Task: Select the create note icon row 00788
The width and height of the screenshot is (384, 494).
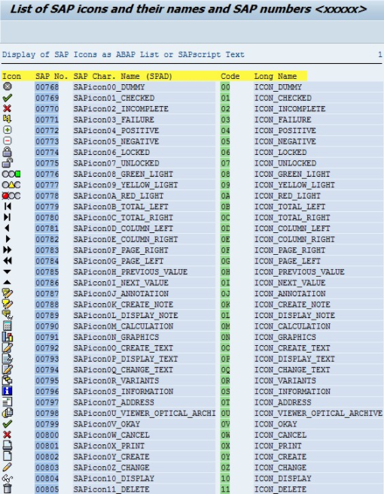Action: tap(8, 304)
